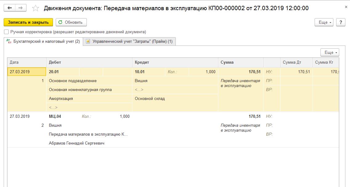Viewport: 350px width, 187px height.
Task: Click the Записать и закрыть button
Action: pyautogui.click(x=28, y=22)
